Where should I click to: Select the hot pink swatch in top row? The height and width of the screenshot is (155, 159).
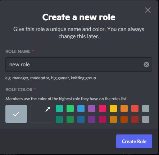click(103, 108)
